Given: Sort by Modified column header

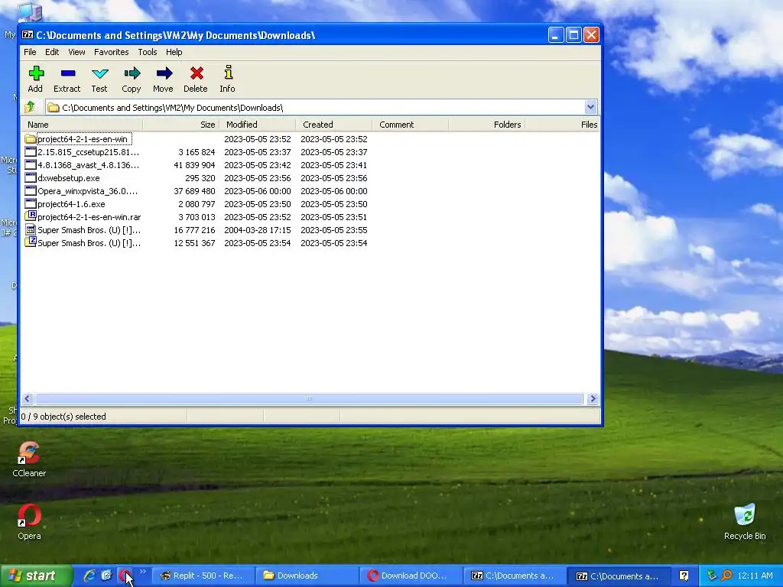Looking at the screenshot, I should coord(258,125).
